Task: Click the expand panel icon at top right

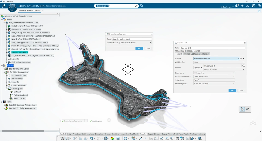Action: (x=259, y=11)
